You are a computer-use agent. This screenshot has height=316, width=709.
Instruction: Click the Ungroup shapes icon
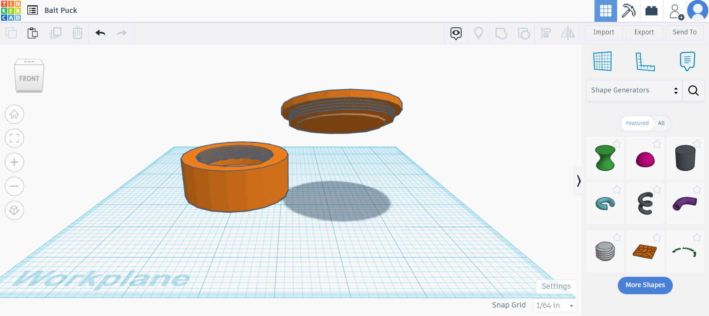tap(524, 33)
